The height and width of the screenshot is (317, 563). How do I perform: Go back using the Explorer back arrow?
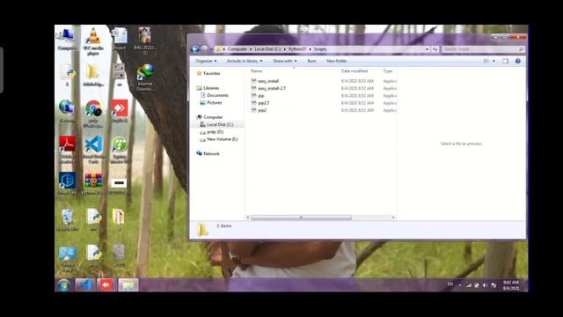pyautogui.click(x=195, y=49)
